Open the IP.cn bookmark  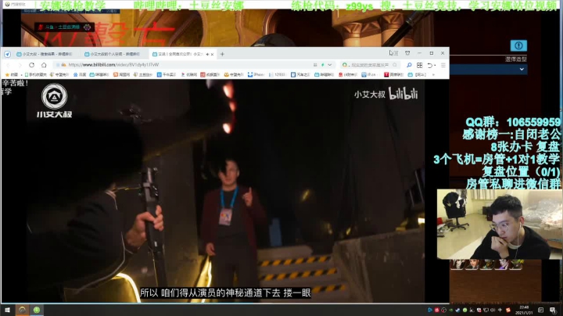point(369,74)
